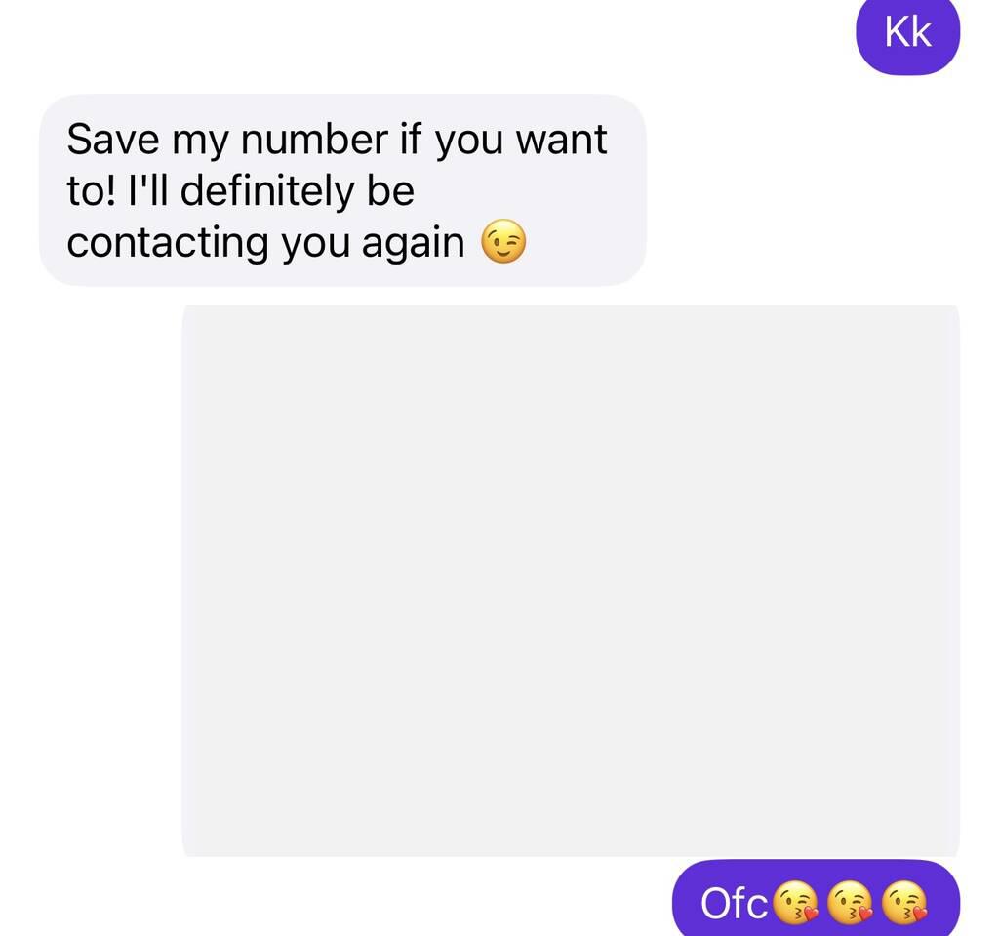Click the word "number" in the message
The image size is (999, 936).
point(314,139)
